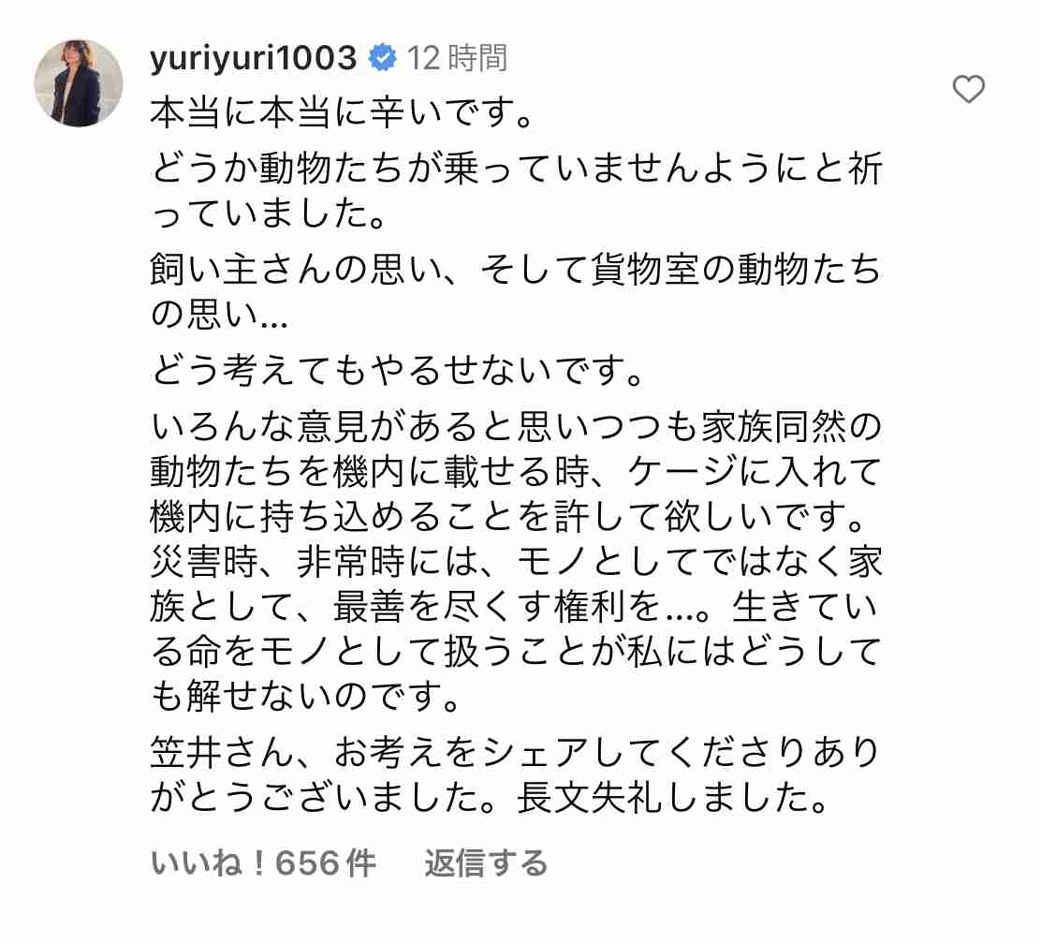View the いいね！656件 likes list

pyautogui.click(x=263, y=863)
